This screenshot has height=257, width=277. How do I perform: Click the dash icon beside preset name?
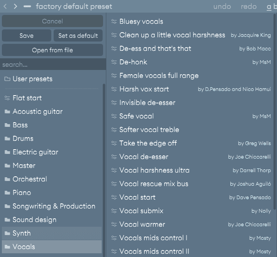(x=27, y=7)
